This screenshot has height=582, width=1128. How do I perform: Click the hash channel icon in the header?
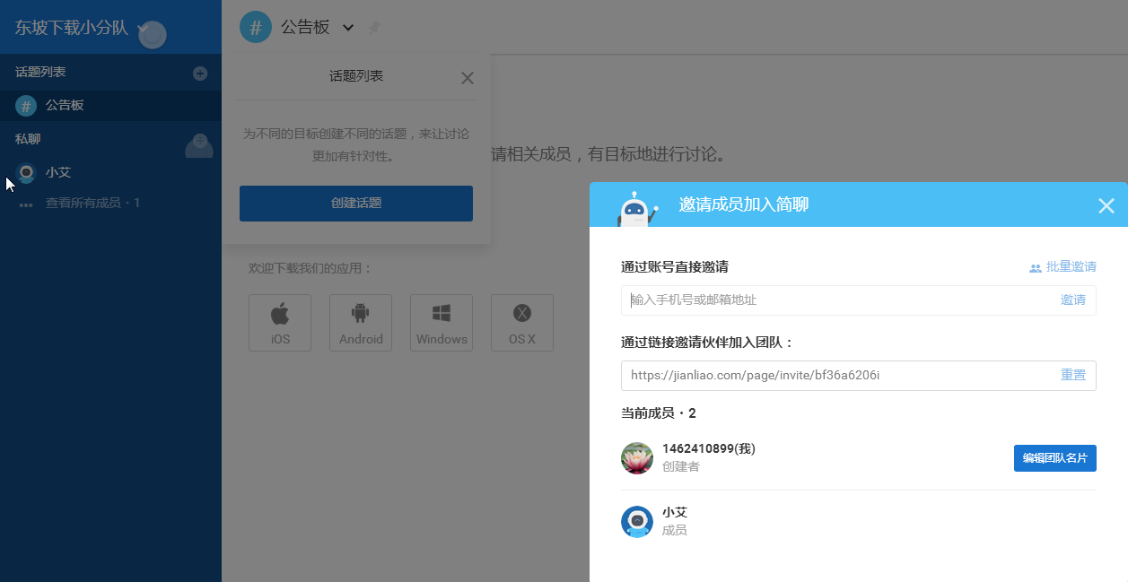click(x=256, y=27)
